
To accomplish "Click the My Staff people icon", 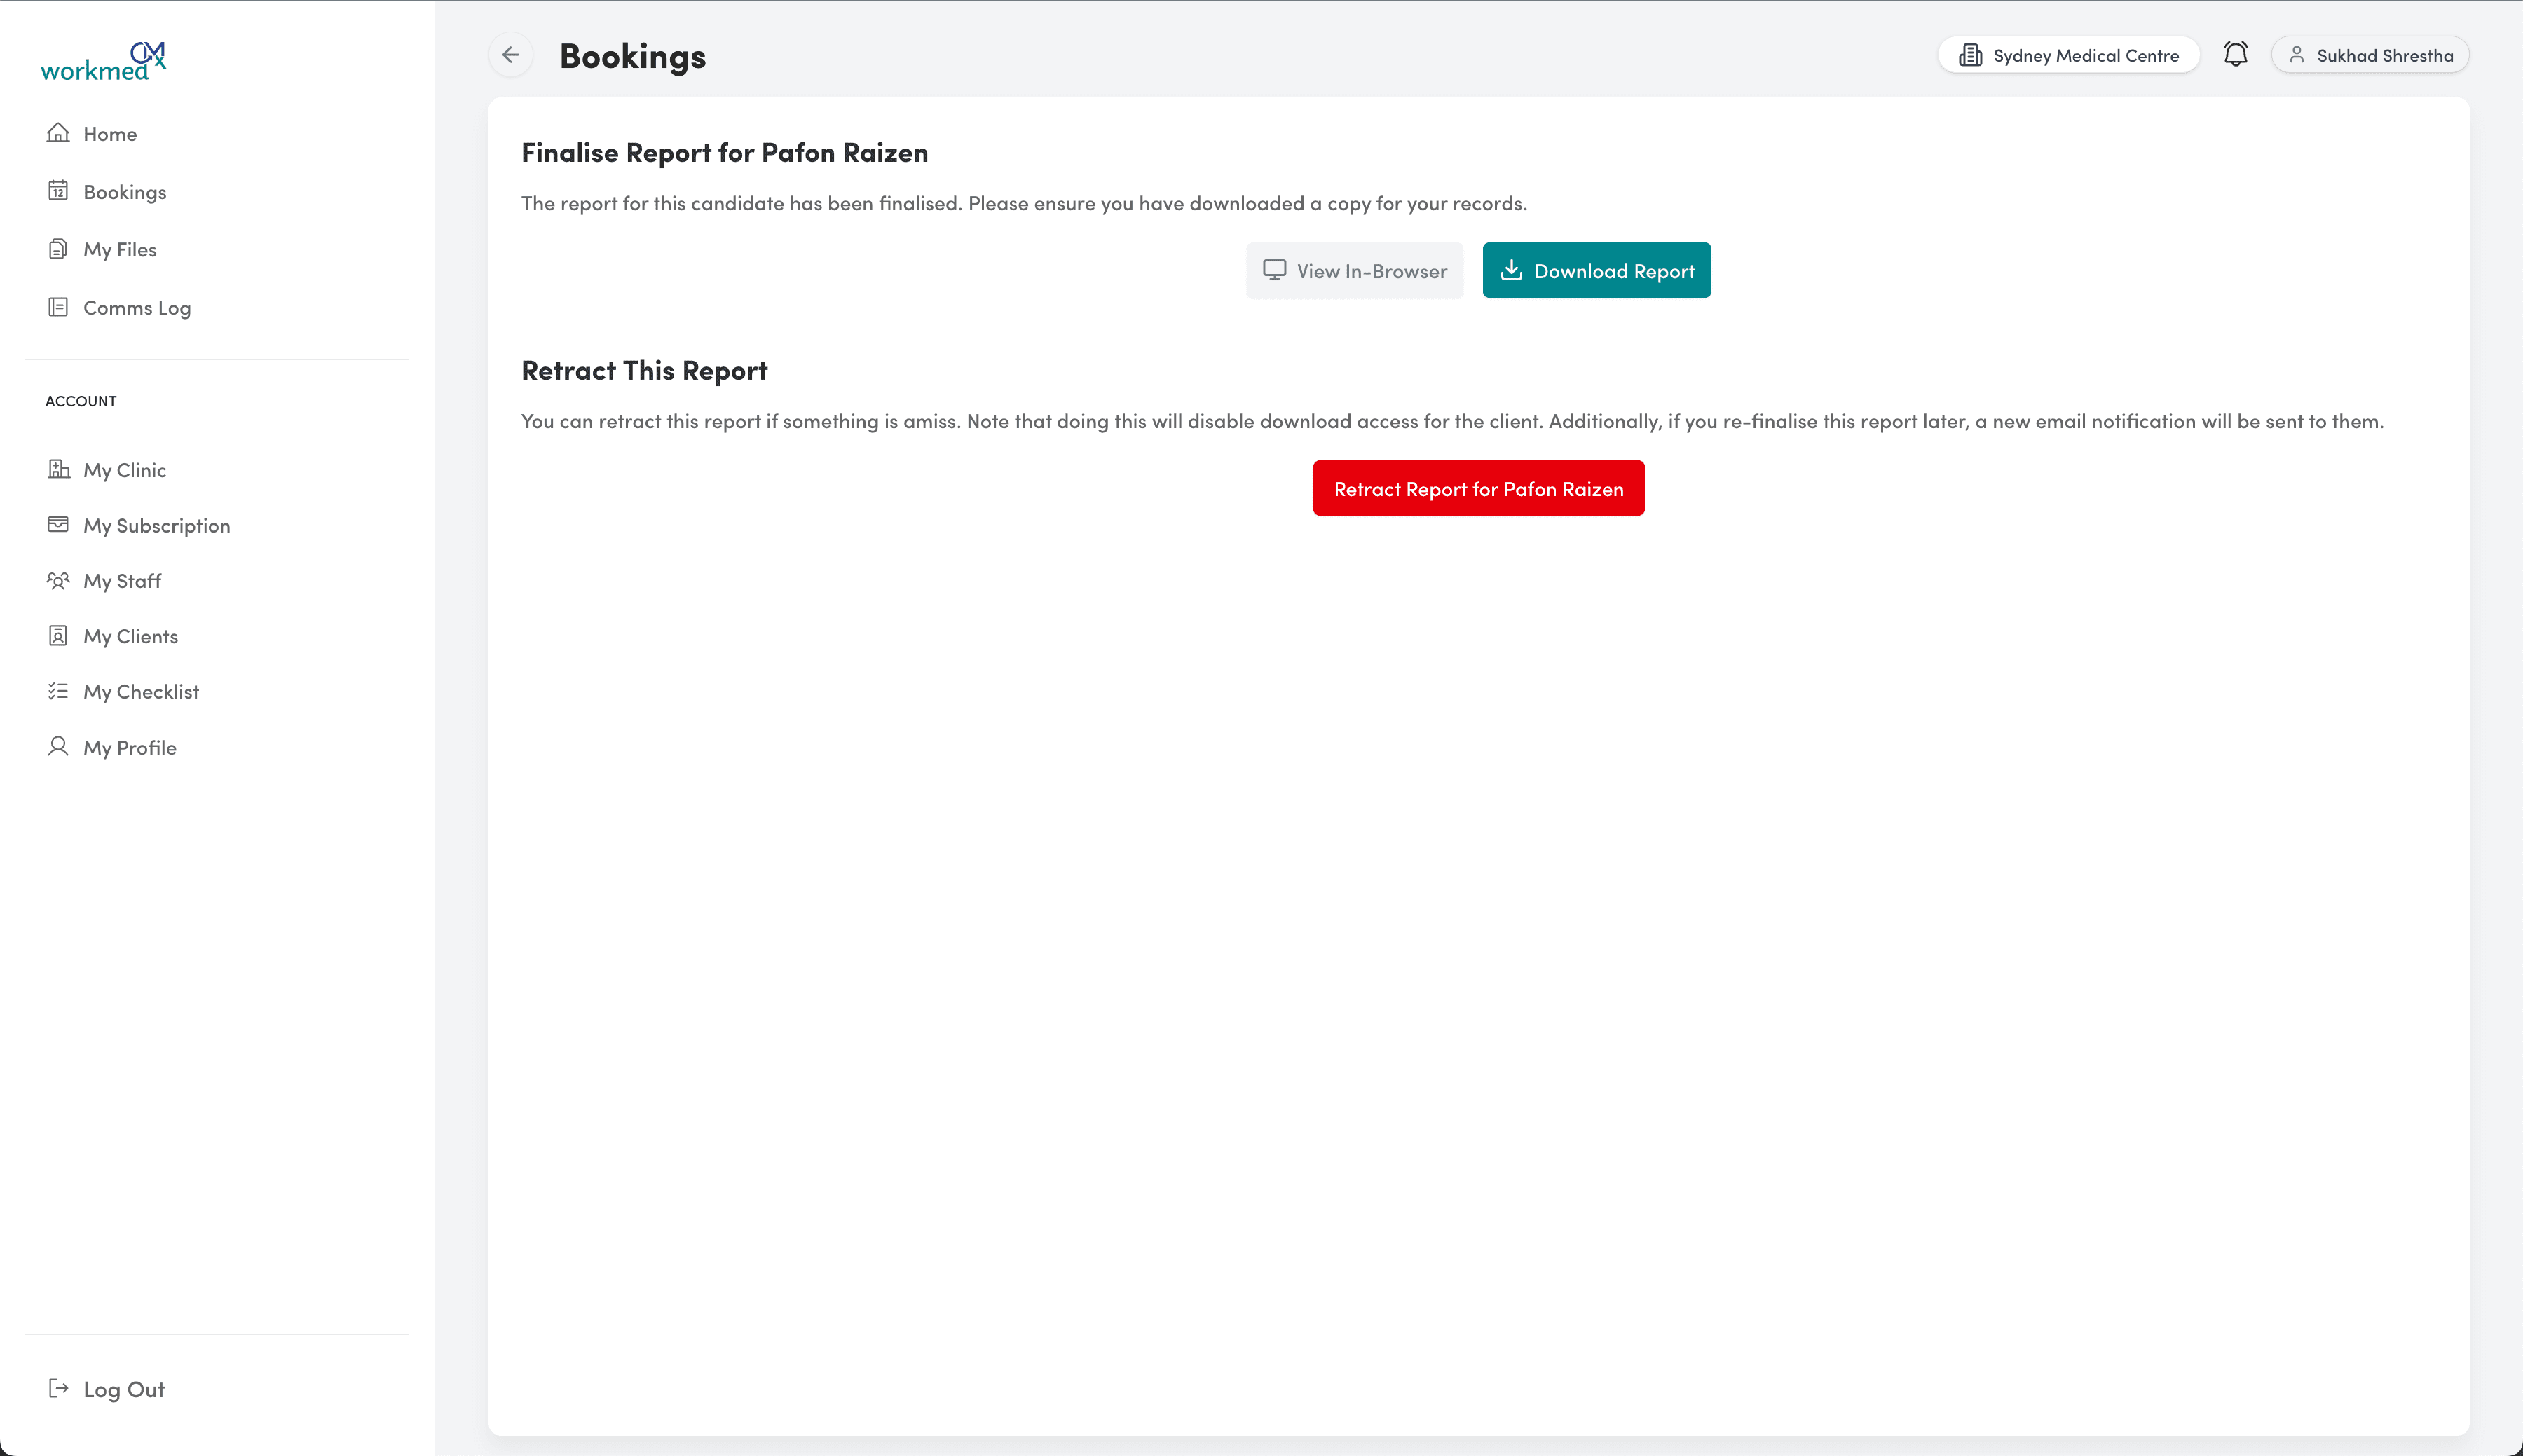I will 58,580.
